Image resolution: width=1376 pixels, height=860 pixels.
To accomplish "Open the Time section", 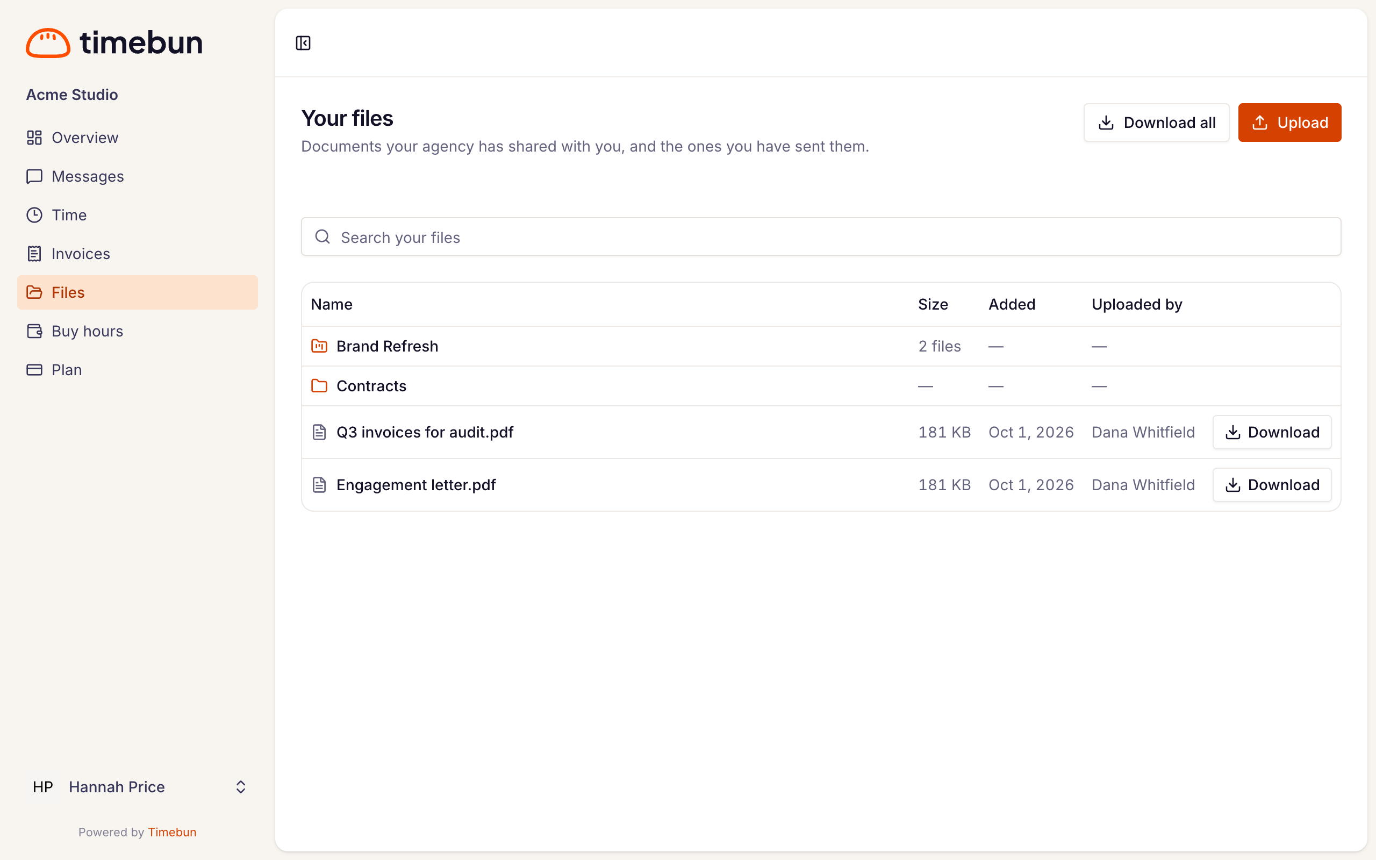I will tap(138, 215).
